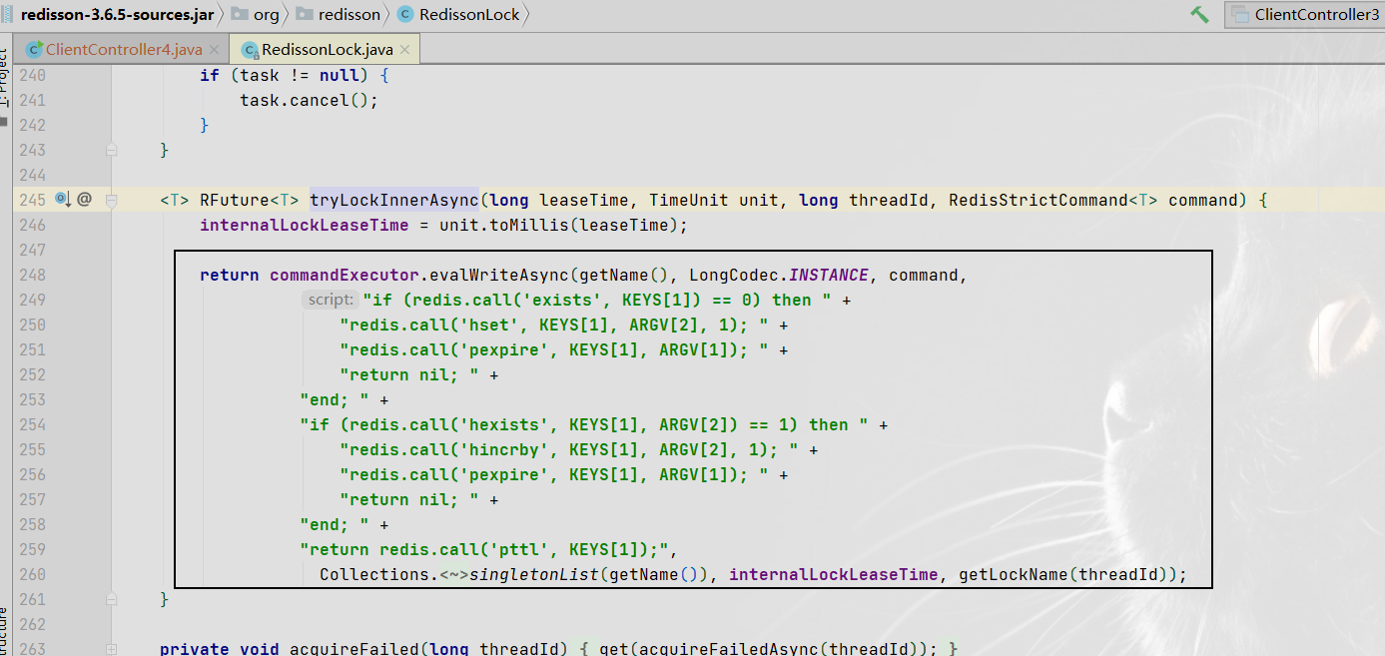Click the org folder icon in breadcrumb
Viewport: 1385px width, 656px height.
[x=240, y=14]
